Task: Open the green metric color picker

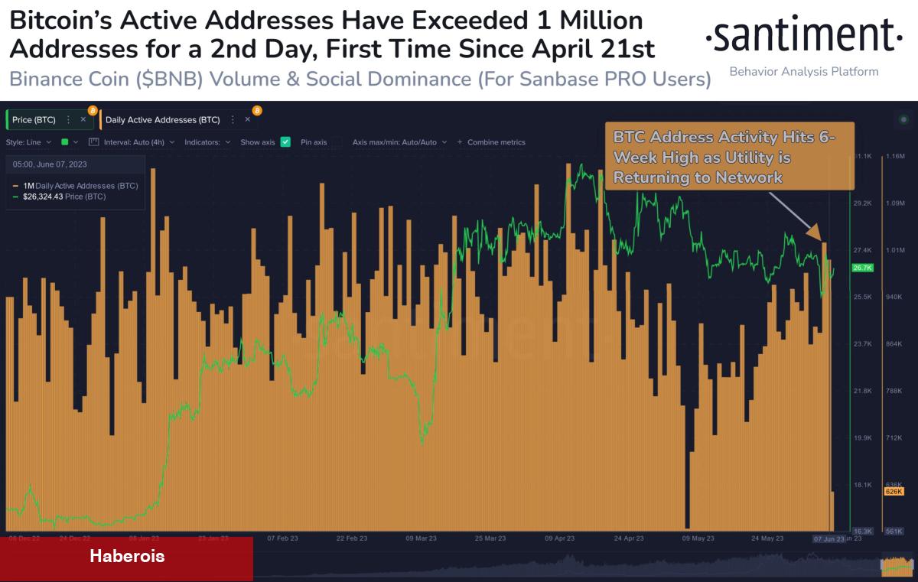Action: point(70,142)
